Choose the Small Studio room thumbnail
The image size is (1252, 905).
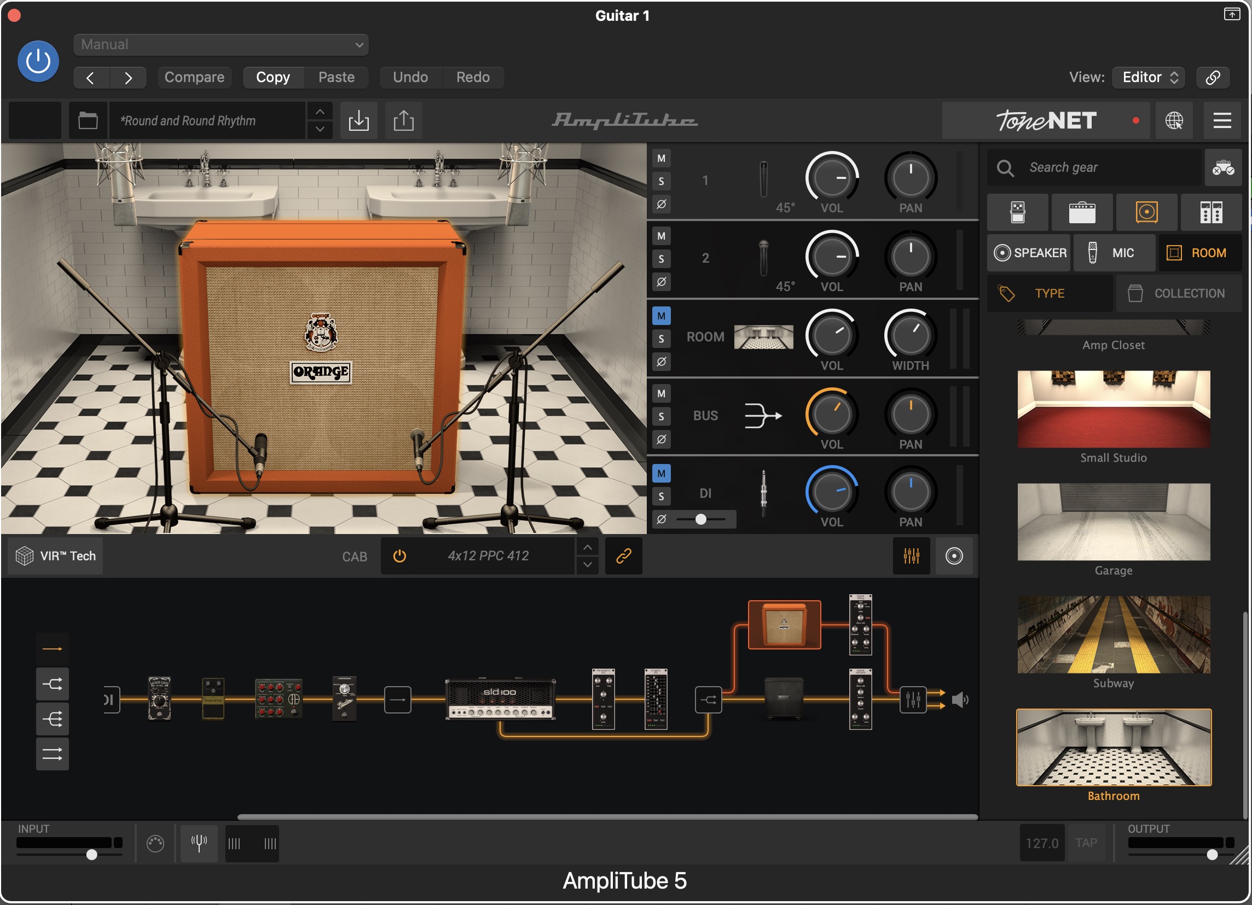1114,409
